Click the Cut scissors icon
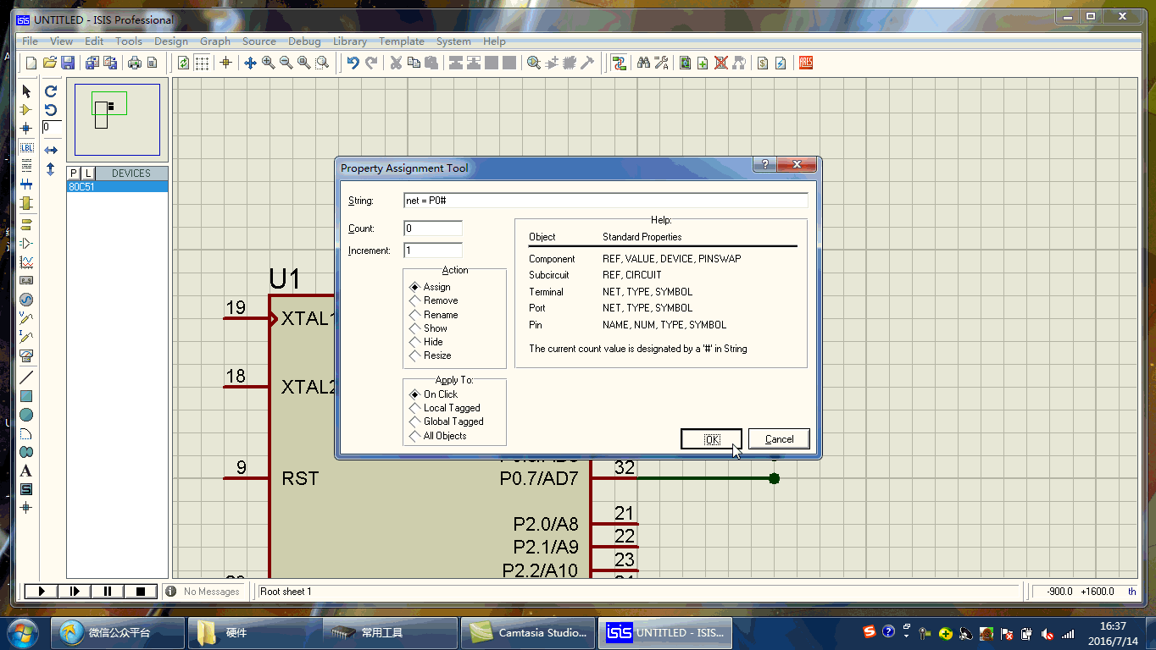Viewport: 1156px width, 650px height. coord(395,63)
